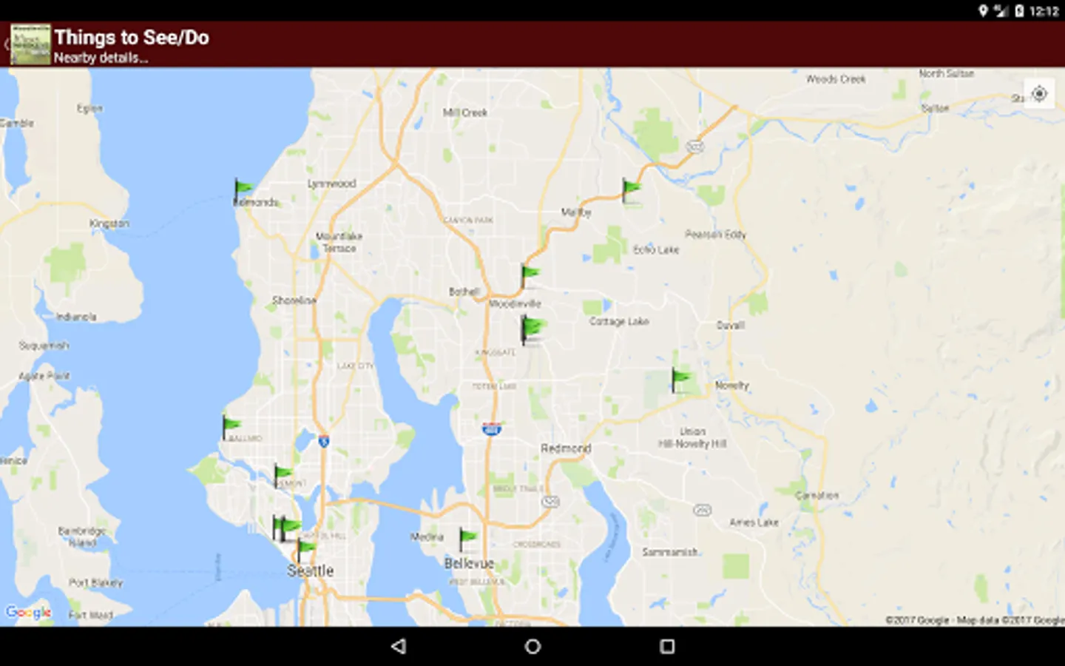
Task: Tap the Mill Creek map label
Action: point(465,112)
